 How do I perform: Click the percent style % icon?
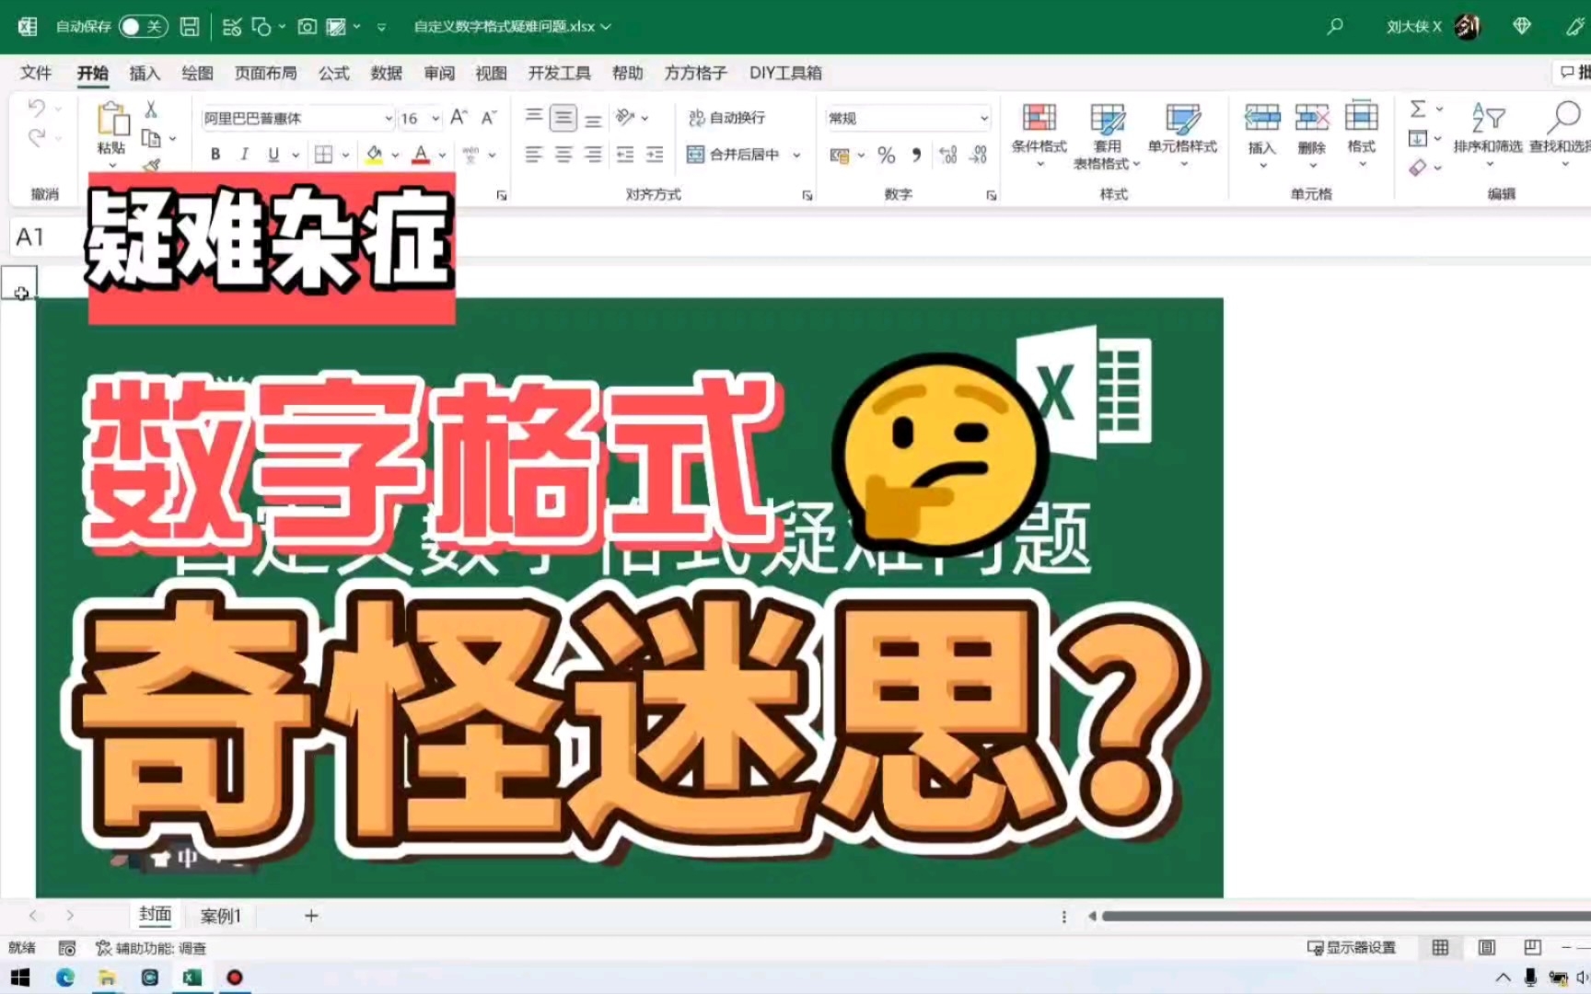[887, 155]
